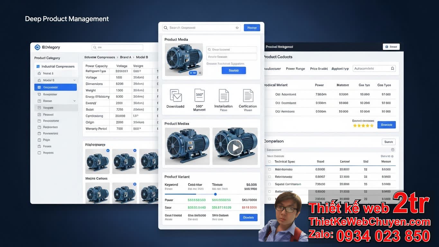Play the product video thumbnail
This screenshot has height=247, width=439.
(235, 148)
